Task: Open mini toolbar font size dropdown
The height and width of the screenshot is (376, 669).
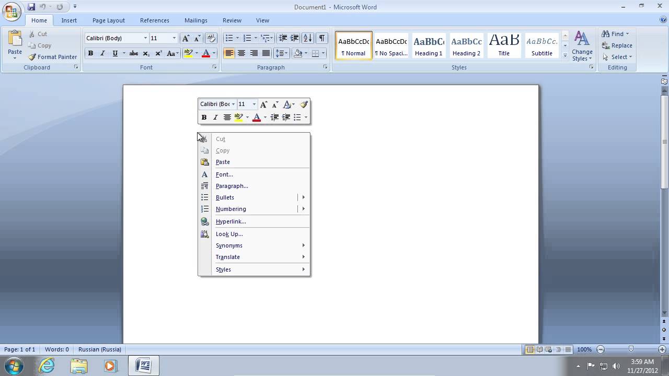Action: tap(254, 104)
